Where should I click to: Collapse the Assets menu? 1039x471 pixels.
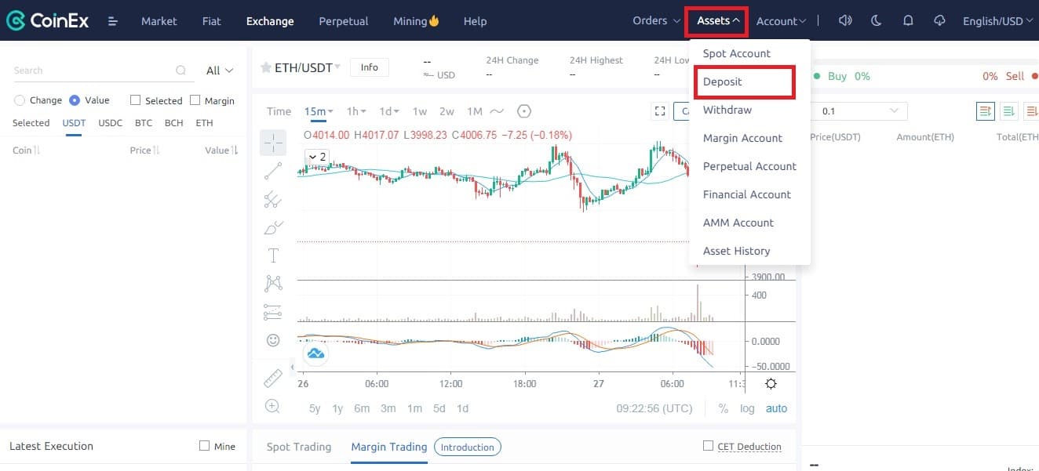(717, 21)
